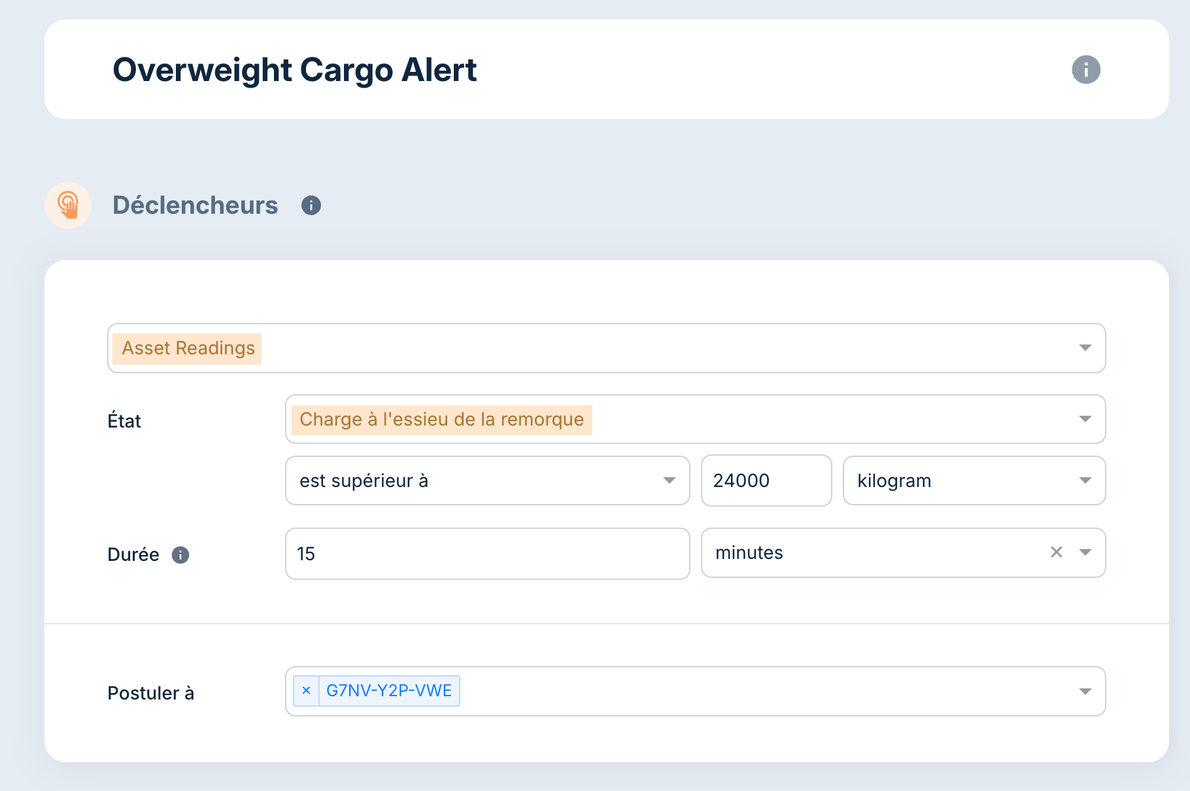Click the Charge à l'essieu de la remorque value
Viewport: 1190px width, 791px height.
tap(441, 420)
